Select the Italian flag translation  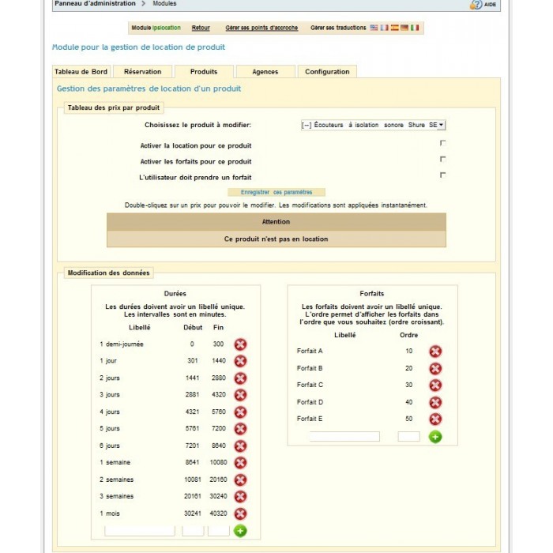(x=415, y=28)
